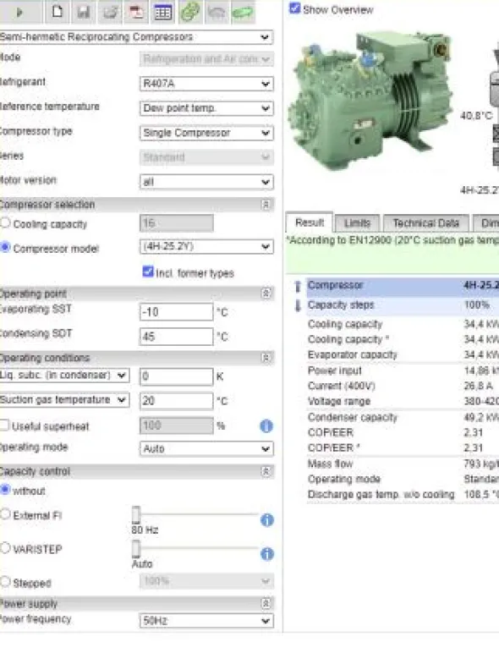The width and height of the screenshot is (499, 664).
Task: Open the Power frequency 50Hz dropdown
Action: point(206,621)
